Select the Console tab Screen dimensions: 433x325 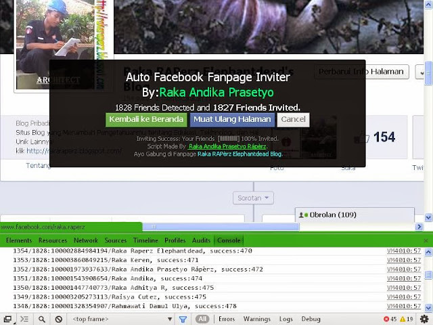229,240
